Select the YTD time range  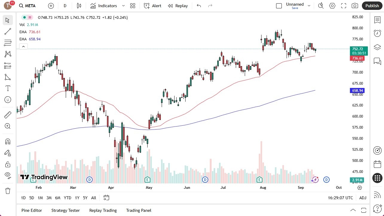coord(67,198)
